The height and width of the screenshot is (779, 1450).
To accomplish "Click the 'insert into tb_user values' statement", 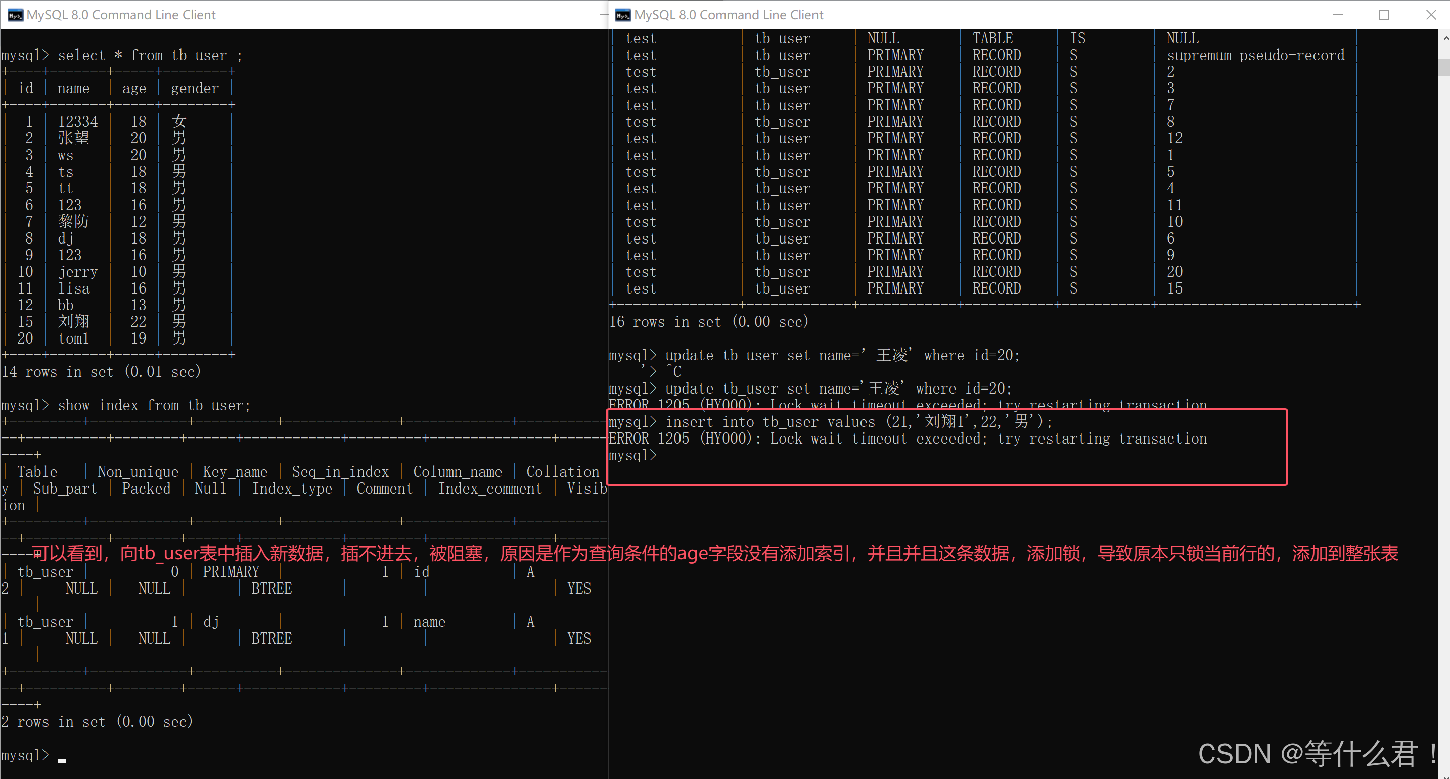I will [x=858, y=422].
